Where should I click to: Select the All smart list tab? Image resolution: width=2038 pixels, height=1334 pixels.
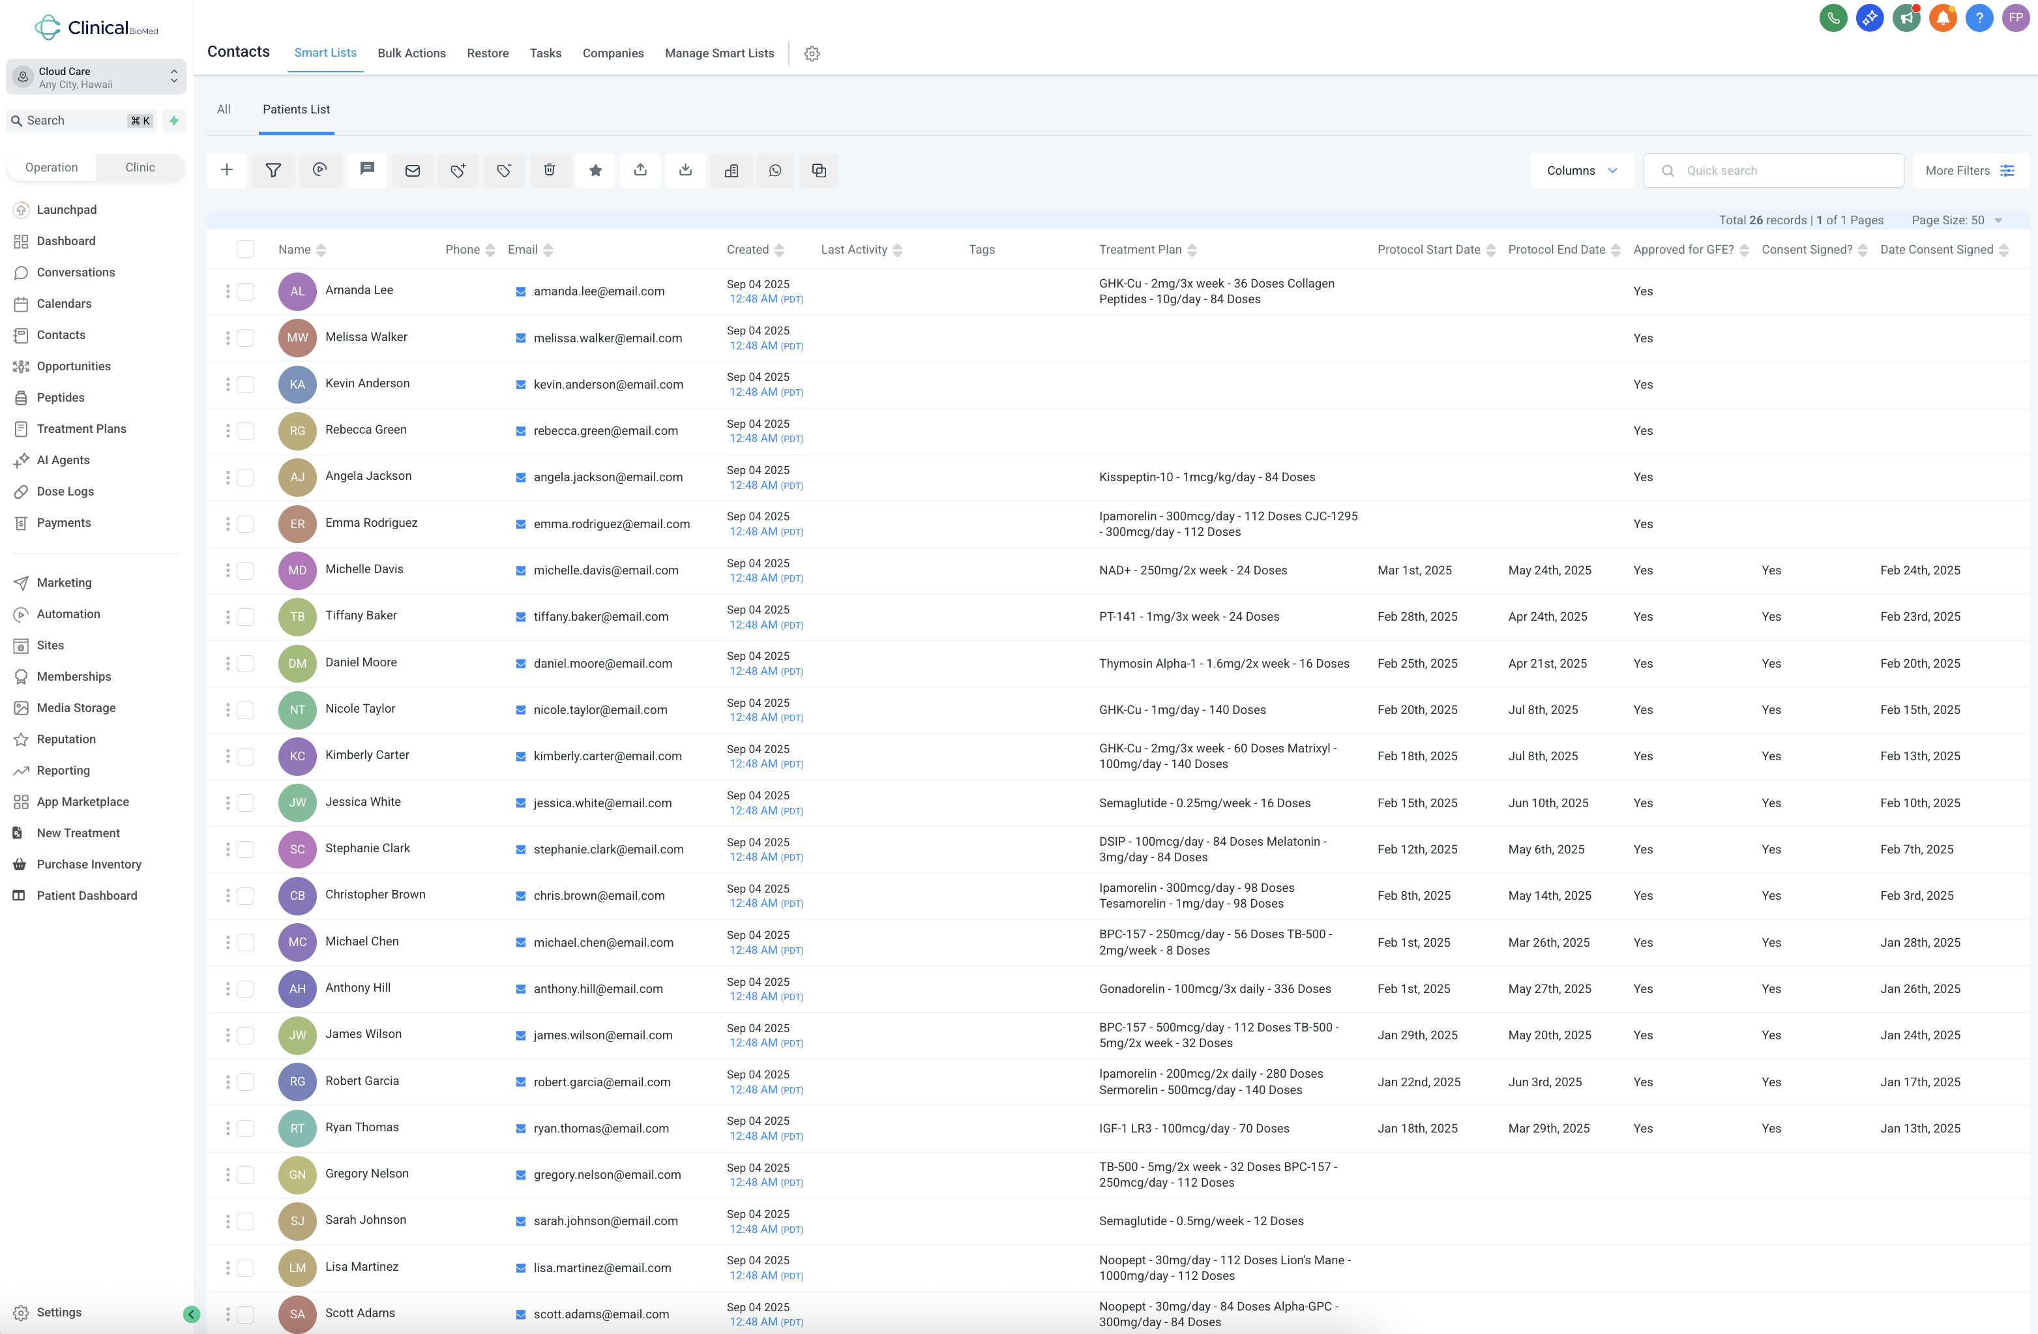224,110
